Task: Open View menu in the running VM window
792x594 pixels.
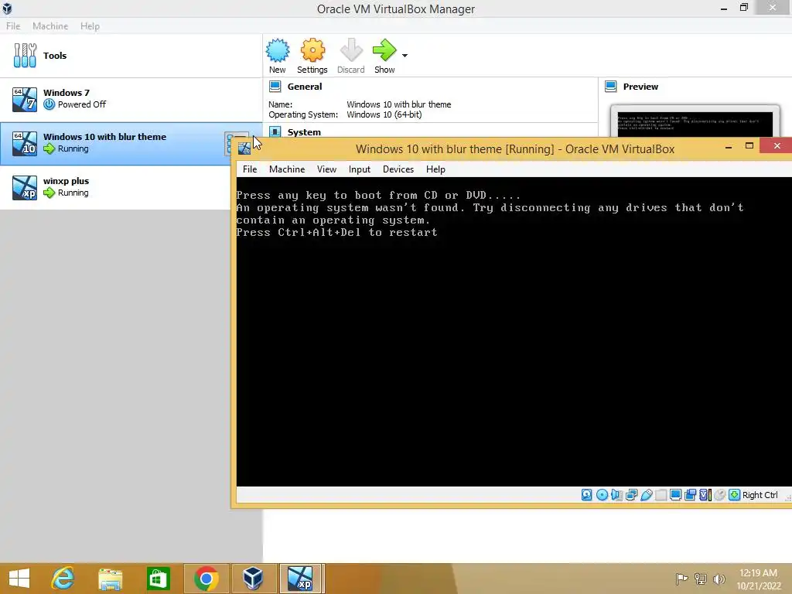Action: click(x=327, y=169)
